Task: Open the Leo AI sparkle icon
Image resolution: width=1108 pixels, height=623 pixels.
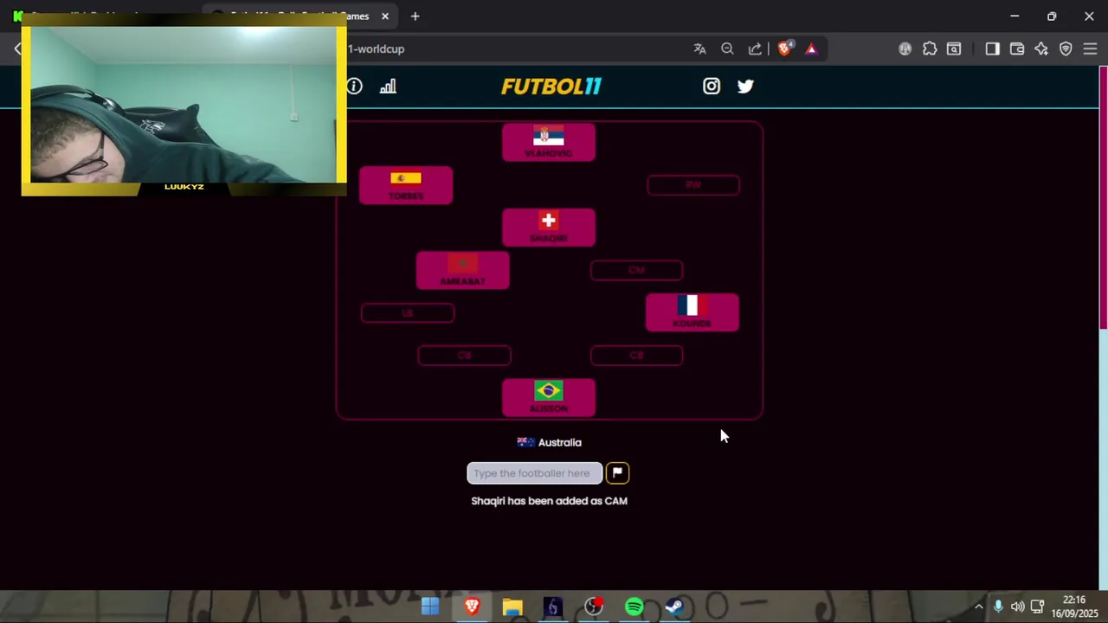Action: 1041,48
